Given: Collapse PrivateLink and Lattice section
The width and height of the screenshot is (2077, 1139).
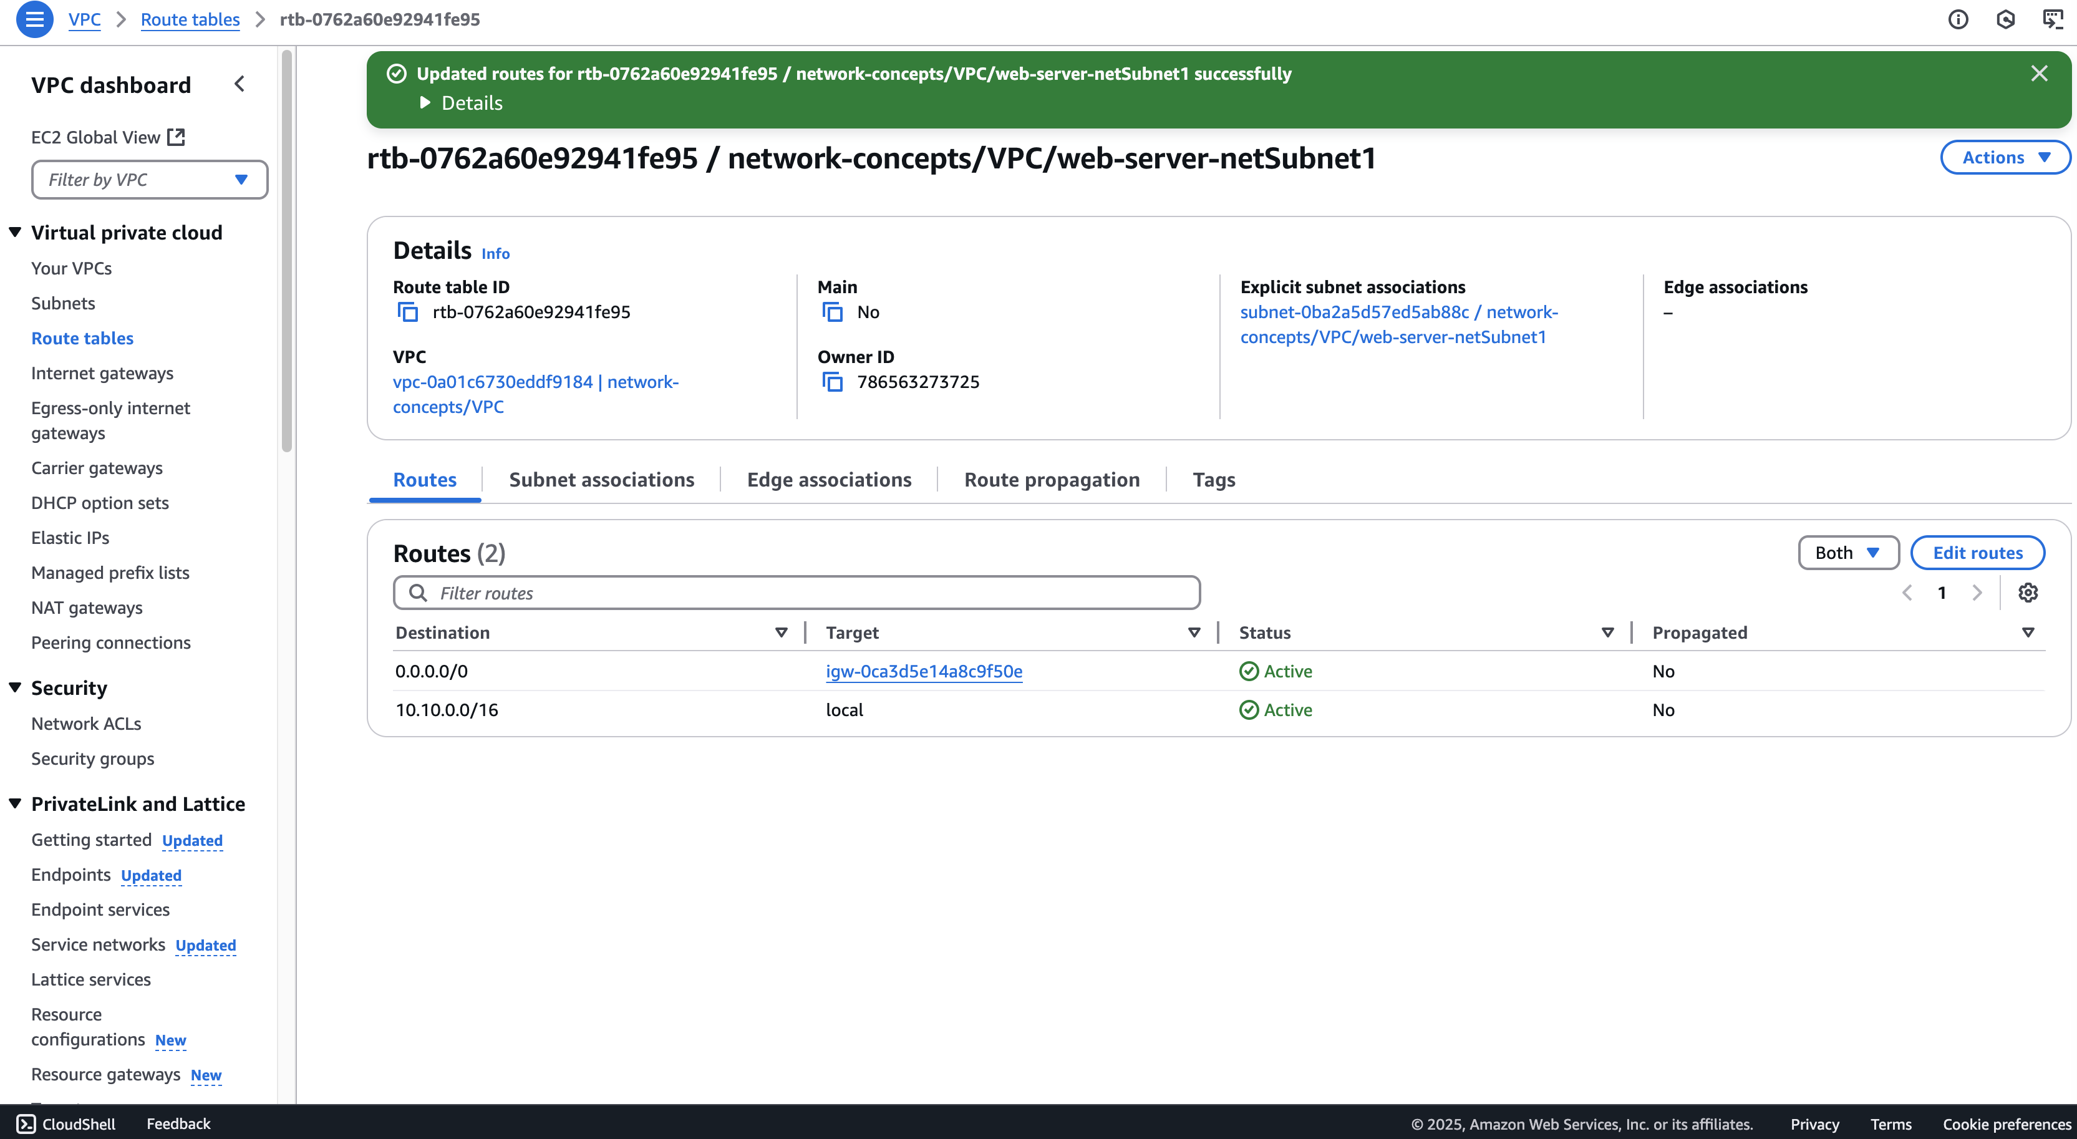Looking at the screenshot, I should pos(14,803).
